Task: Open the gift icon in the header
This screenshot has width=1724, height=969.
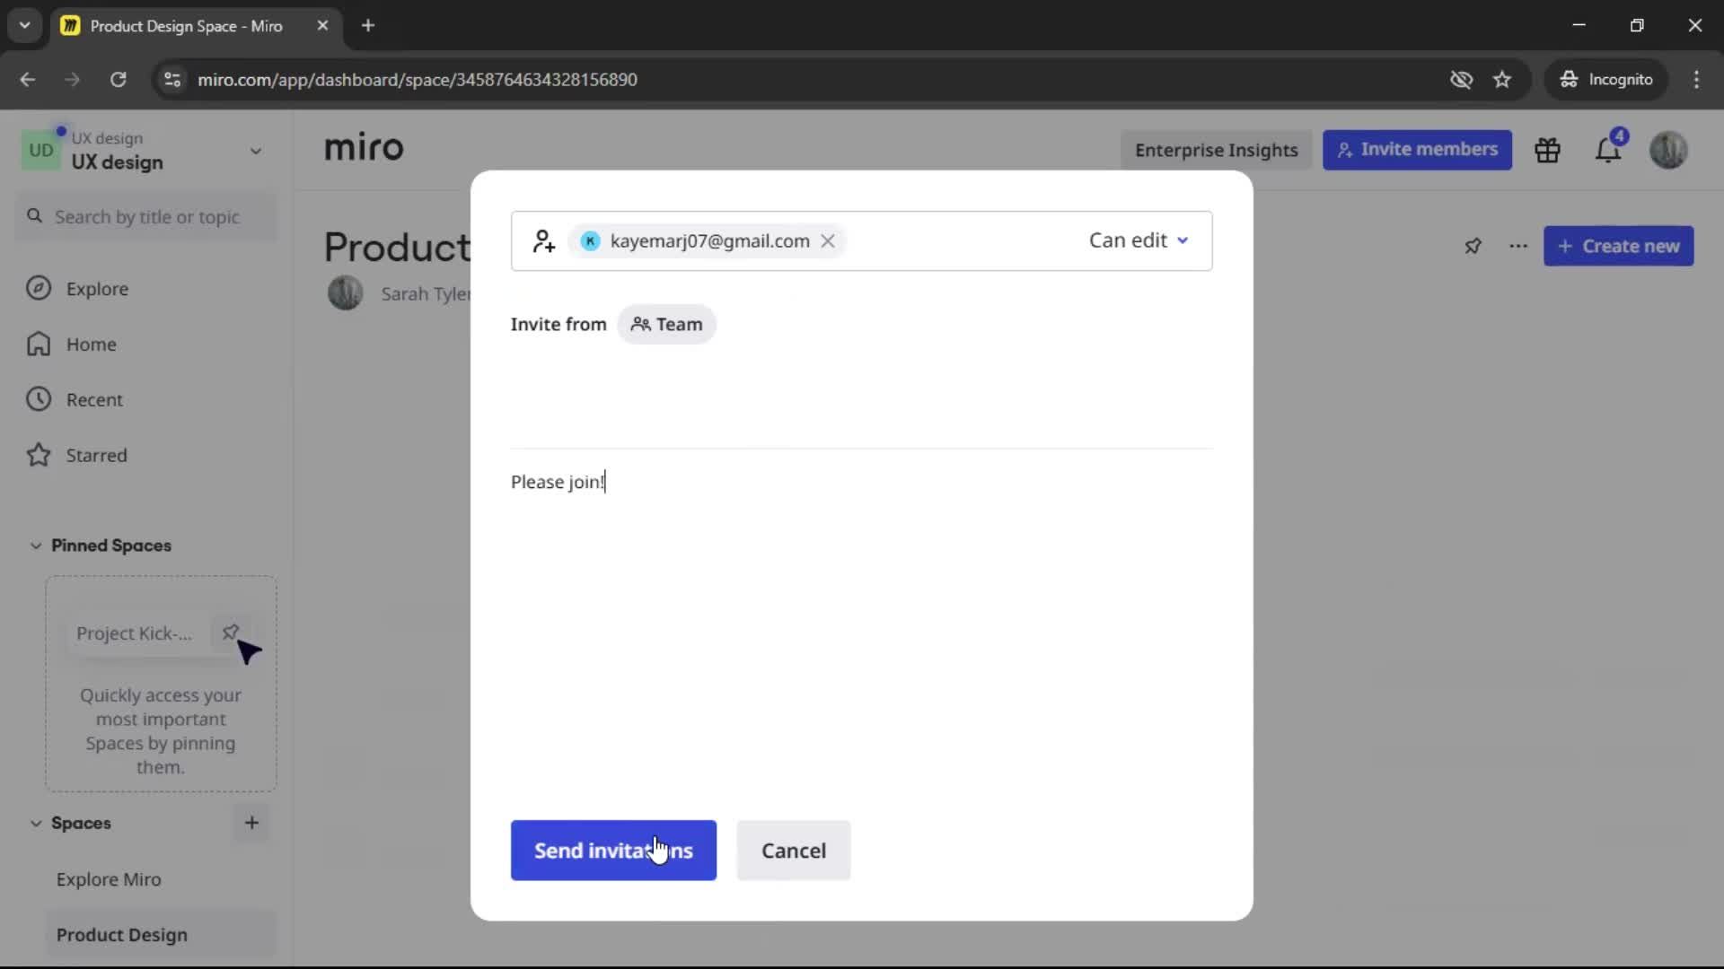Action: pos(1547,150)
